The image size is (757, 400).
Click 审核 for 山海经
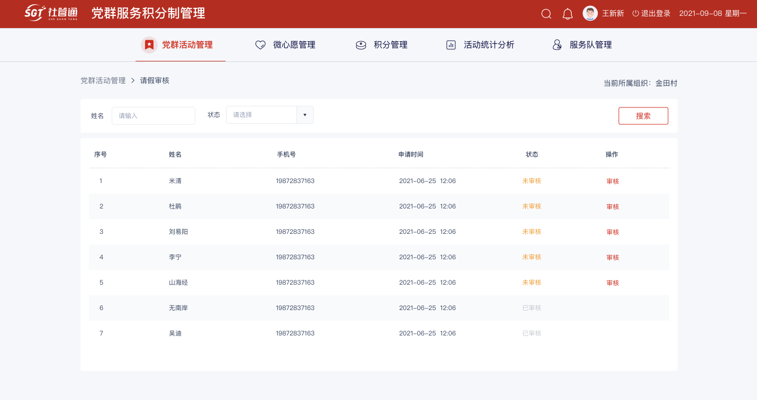tap(612, 283)
